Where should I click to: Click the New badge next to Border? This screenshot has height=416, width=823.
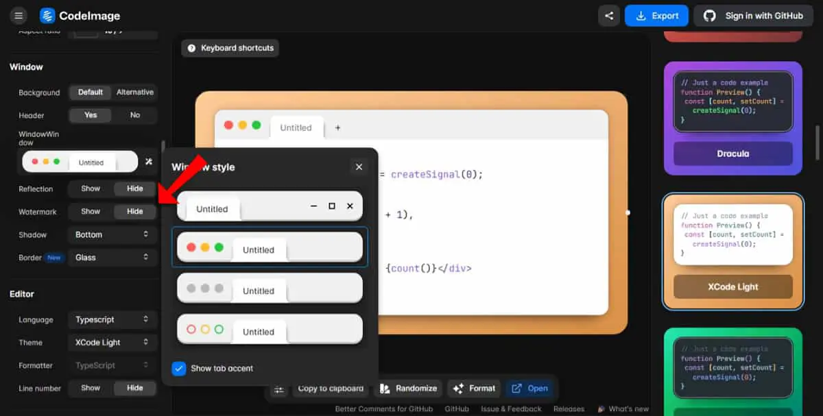(x=54, y=258)
